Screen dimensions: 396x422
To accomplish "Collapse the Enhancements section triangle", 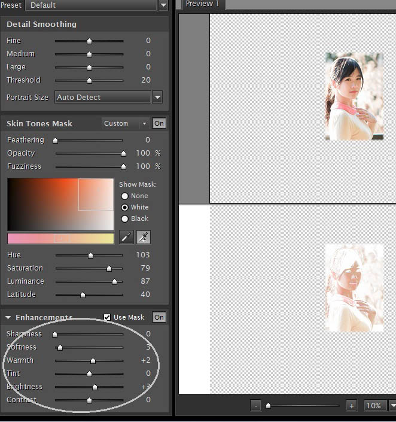I will (x=8, y=317).
